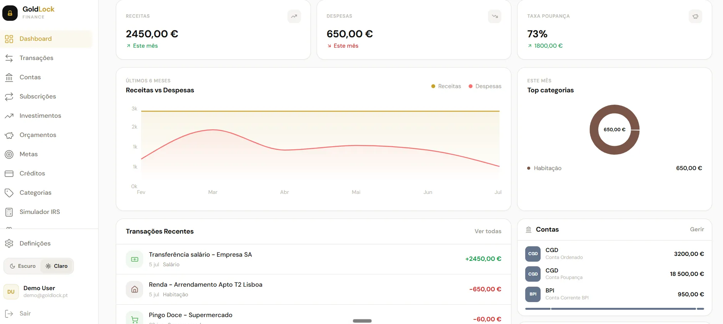
Task: Click the Habitação brown legend dot
Action: point(529,168)
